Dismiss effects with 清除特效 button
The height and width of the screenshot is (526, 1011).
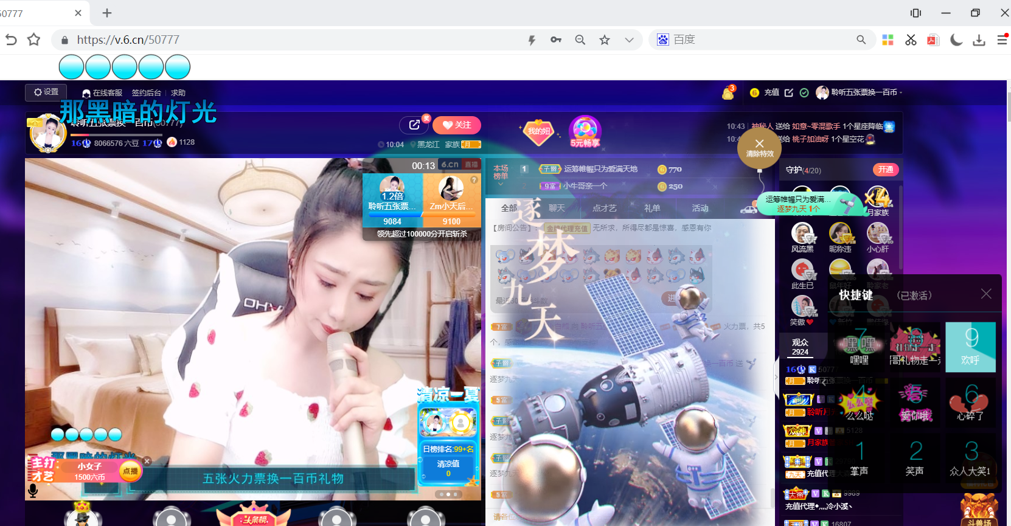(x=759, y=147)
